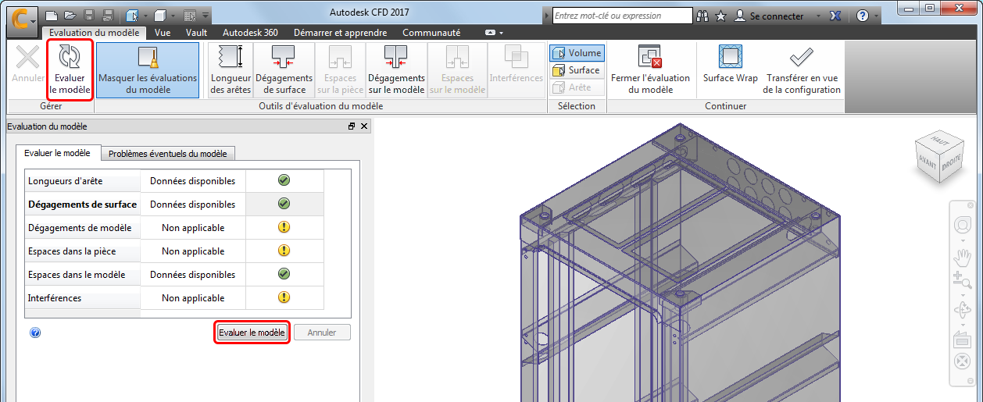Image resolution: width=983 pixels, height=402 pixels.
Task: Toggle Masquer les évaluations du modèle
Action: 148,69
